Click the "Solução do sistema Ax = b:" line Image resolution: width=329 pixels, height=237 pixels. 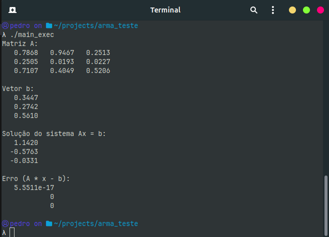pos(54,133)
